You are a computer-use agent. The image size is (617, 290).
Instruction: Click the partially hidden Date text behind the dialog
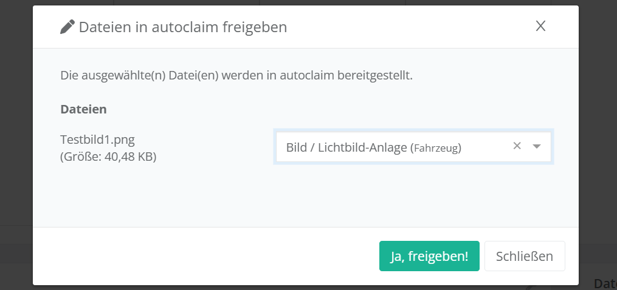pyautogui.click(x=605, y=283)
